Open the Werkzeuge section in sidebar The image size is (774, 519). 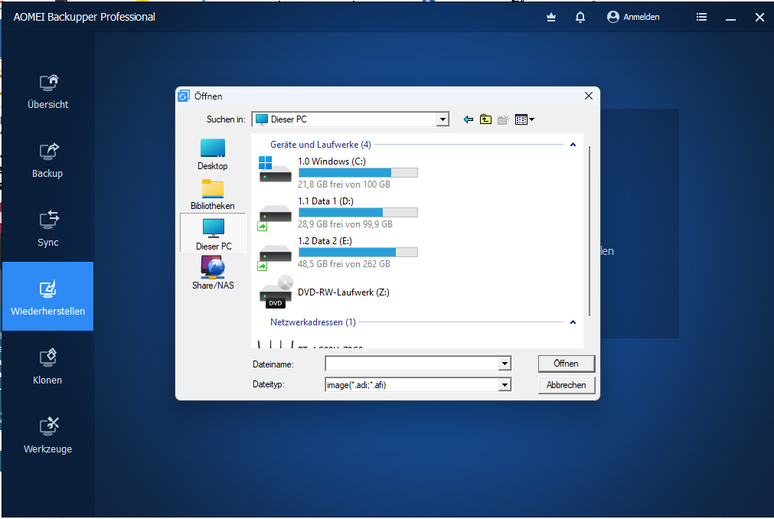pos(48,436)
